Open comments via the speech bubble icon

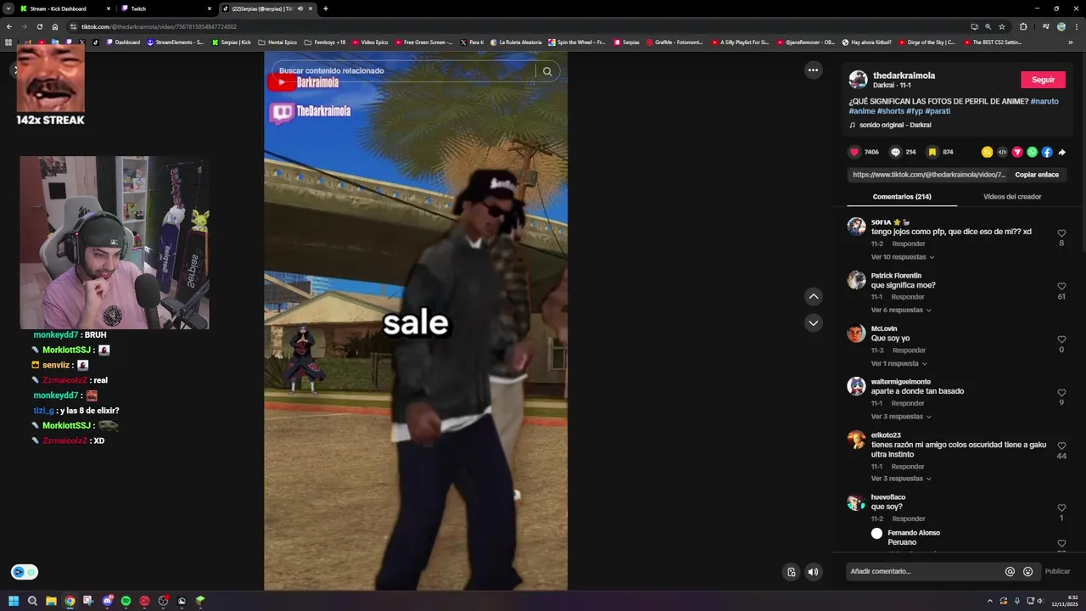click(895, 152)
